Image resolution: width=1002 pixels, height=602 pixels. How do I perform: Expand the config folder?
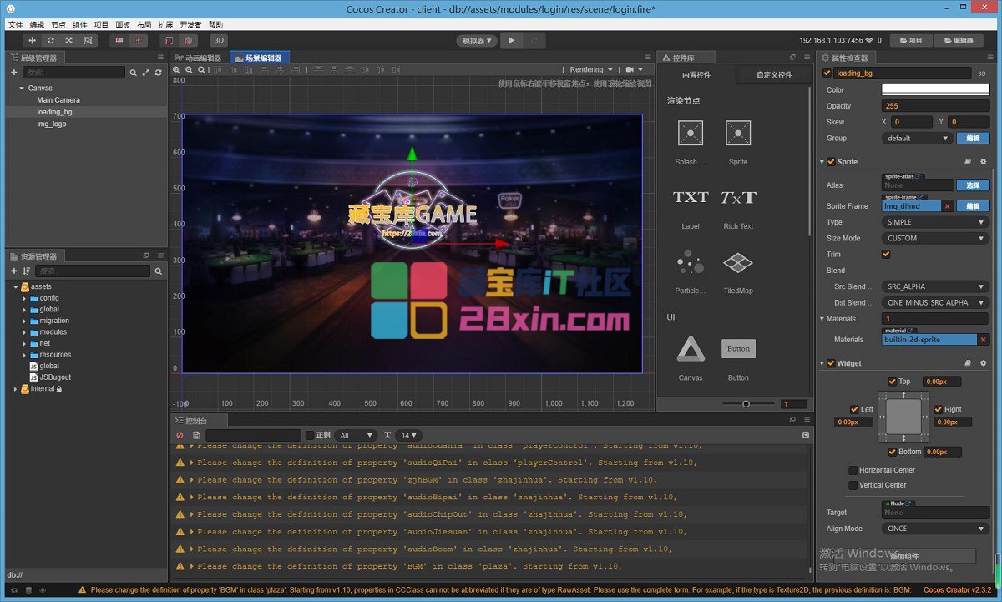coord(24,298)
